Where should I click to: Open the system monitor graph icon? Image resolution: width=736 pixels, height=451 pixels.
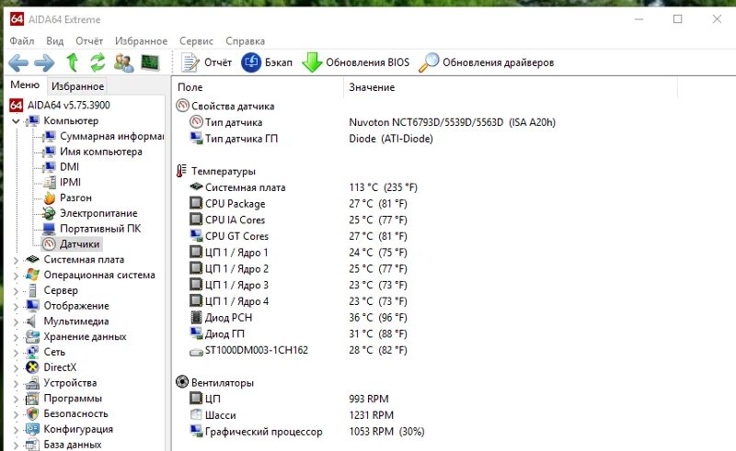(150, 62)
